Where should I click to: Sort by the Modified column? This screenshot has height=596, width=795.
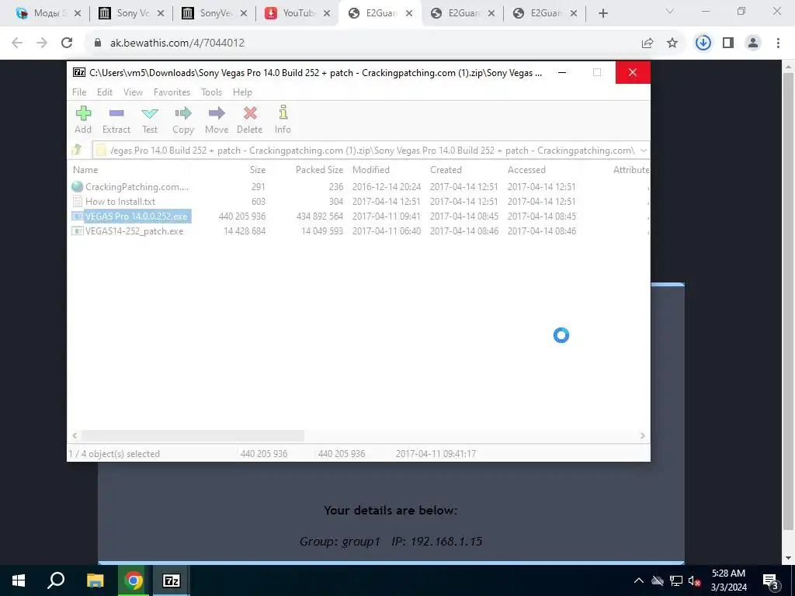coord(371,170)
